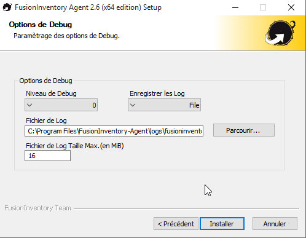Click the Options de Debug group box label
This screenshot has height=238, width=306.
45,81
